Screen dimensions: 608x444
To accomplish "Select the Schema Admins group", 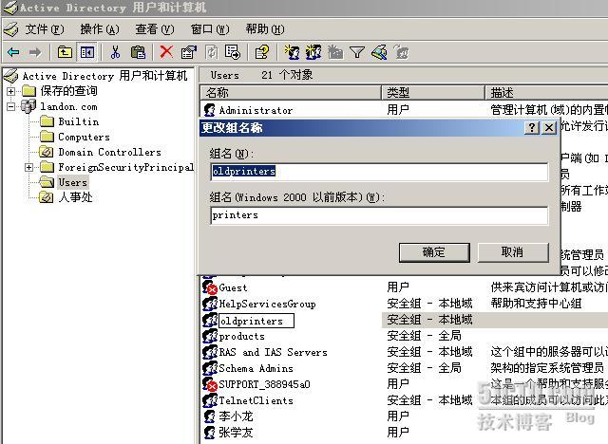I will 256,368.
